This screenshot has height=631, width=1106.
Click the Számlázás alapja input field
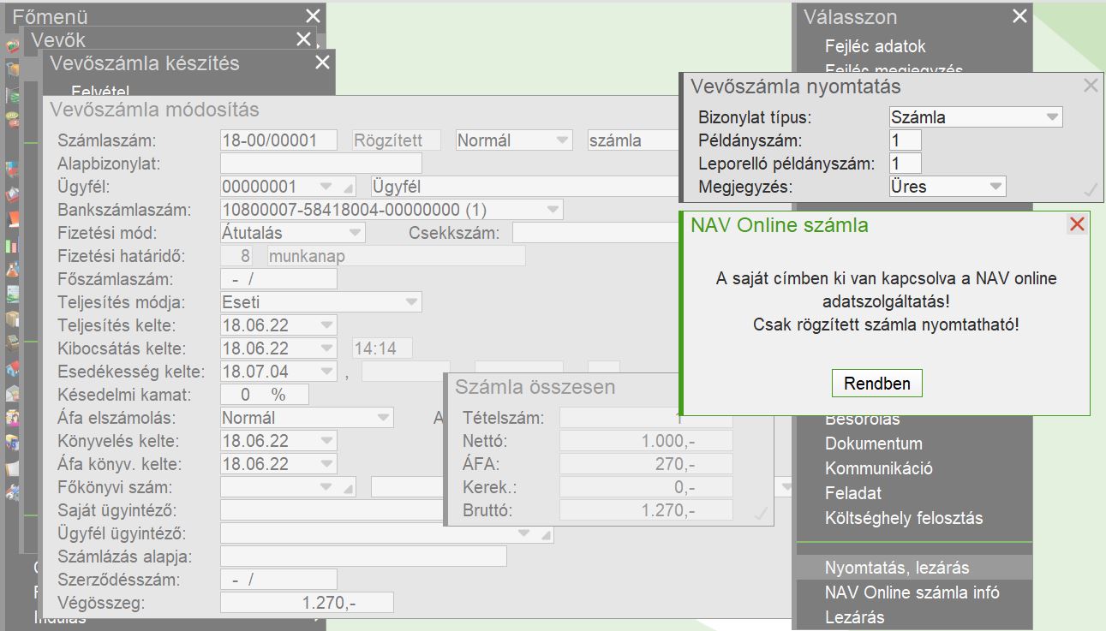coord(364,557)
